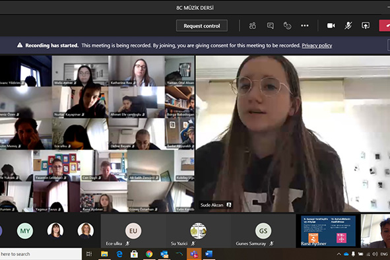The image size is (390, 260).
Task: Open Microsoft Teams taskbar icon
Action: (194, 254)
